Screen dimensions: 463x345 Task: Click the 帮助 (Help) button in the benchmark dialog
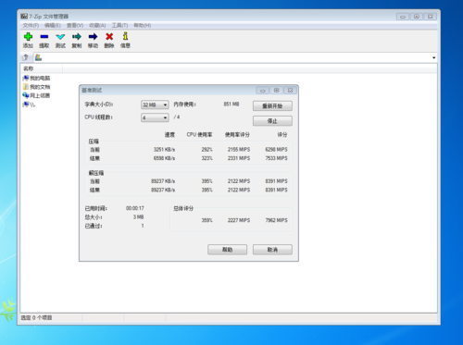pos(227,250)
